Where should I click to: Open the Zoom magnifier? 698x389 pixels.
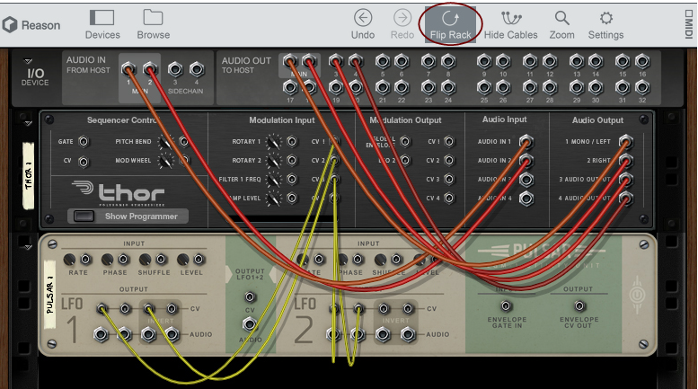click(561, 25)
